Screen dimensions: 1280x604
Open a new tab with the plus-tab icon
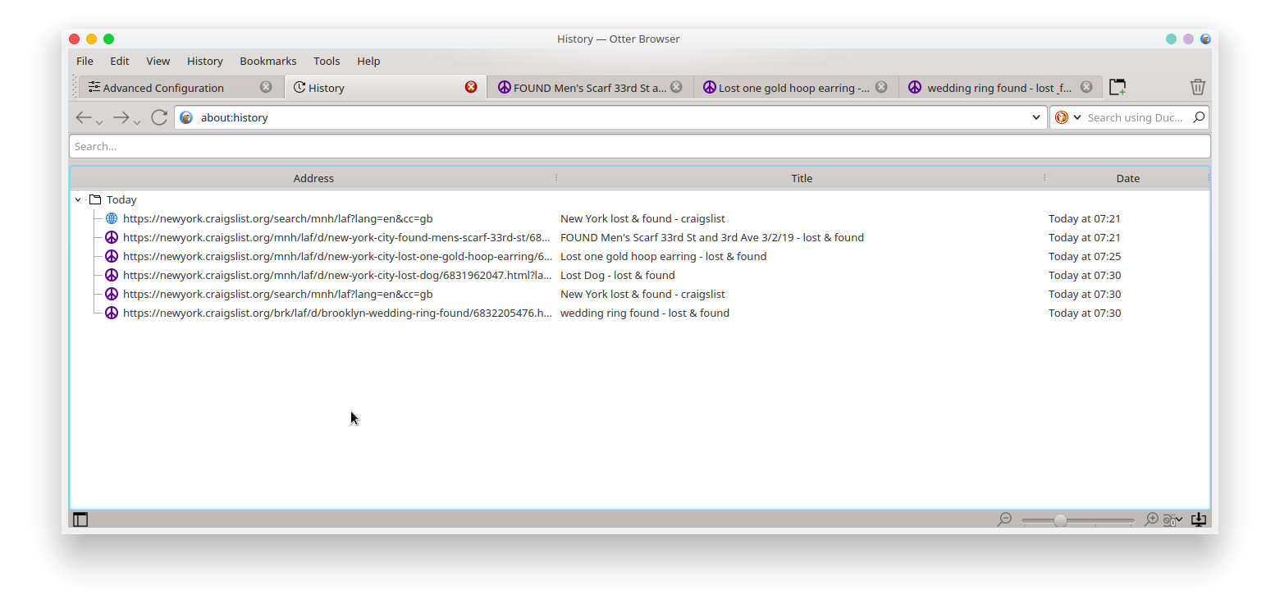(1118, 87)
